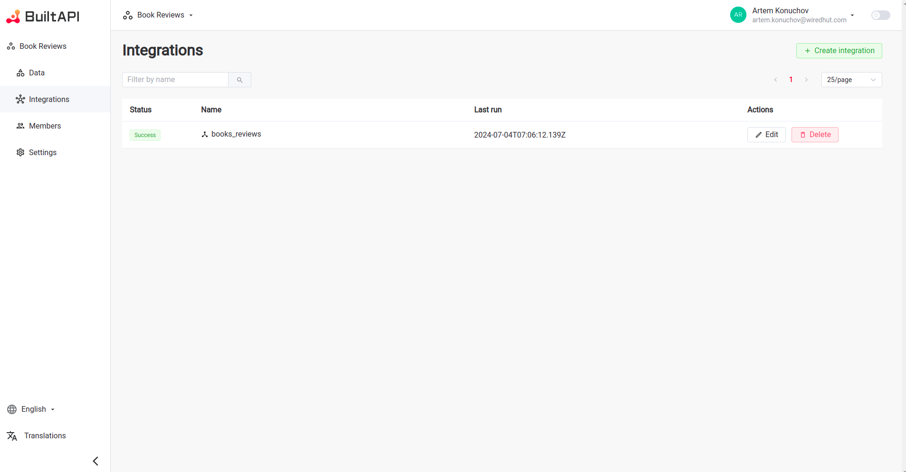Click the Actions column header

[760, 110]
